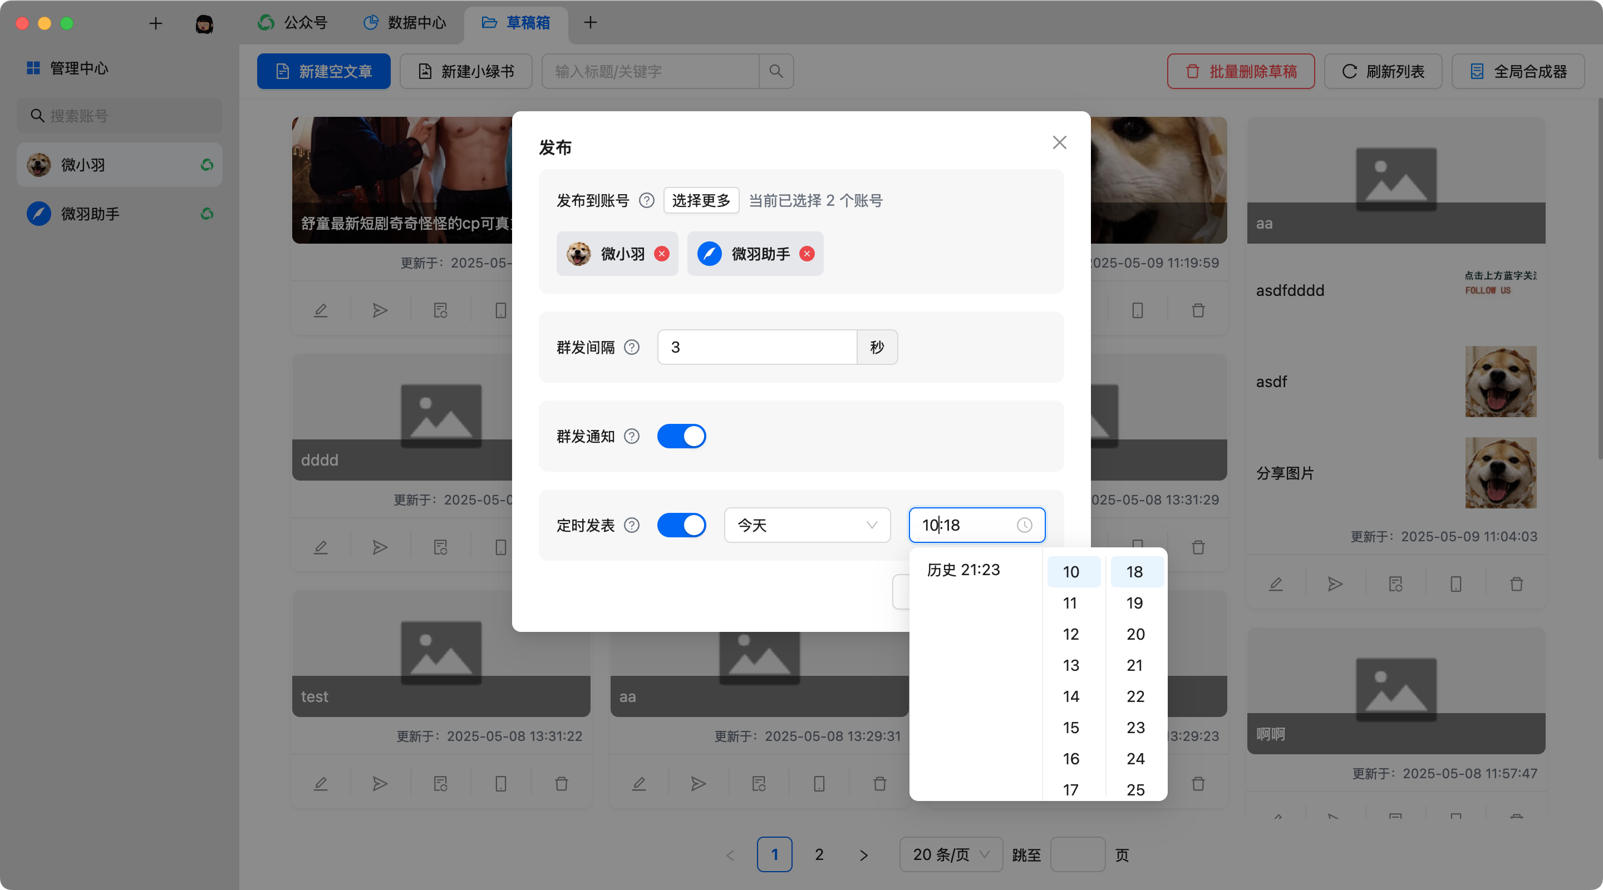Show help for 群发通知

click(632, 437)
